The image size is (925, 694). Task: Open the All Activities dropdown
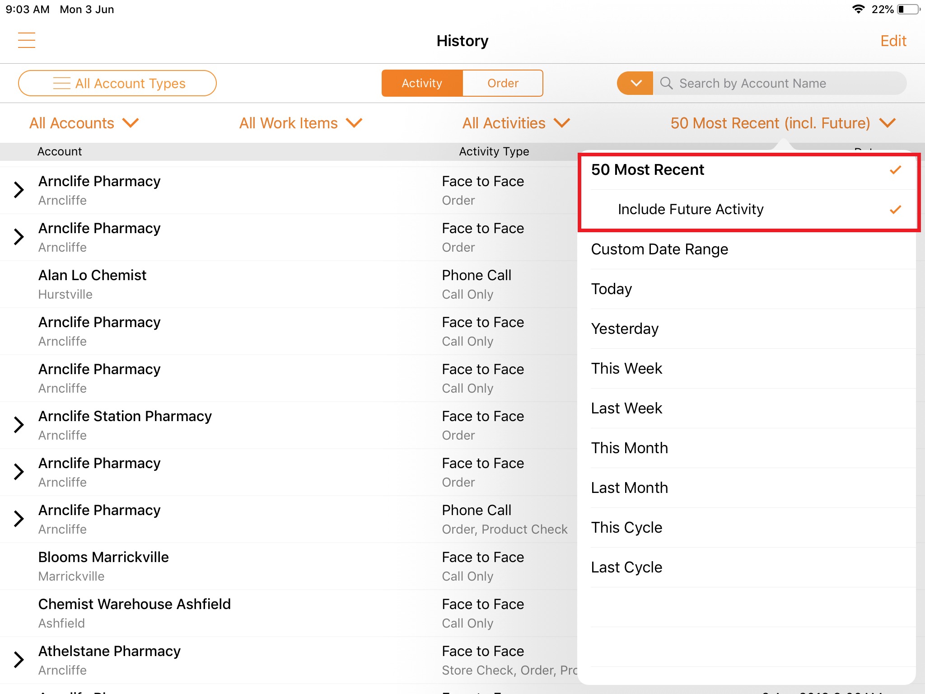point(516,123)
